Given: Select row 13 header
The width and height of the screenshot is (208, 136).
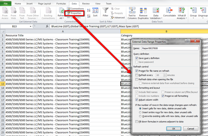Looking at the screenshot, I should 3,84.
